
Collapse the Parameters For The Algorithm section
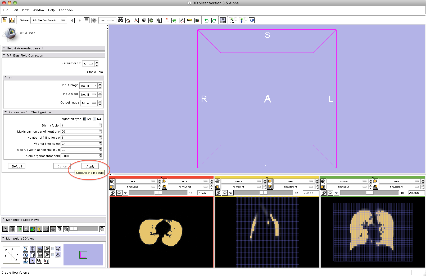(x=6, y=112)
